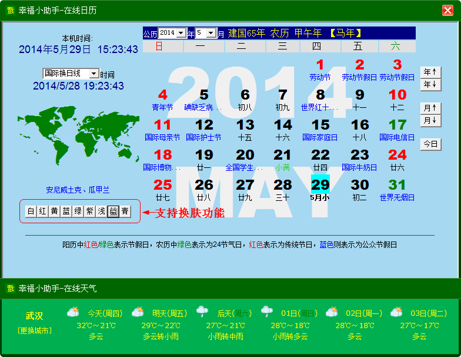Expand the 国际换日线 timezone dropdown
The image size is (461, 357).
click(x=94, y=73)
